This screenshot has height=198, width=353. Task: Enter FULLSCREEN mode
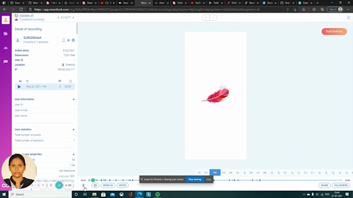[341, 186]
